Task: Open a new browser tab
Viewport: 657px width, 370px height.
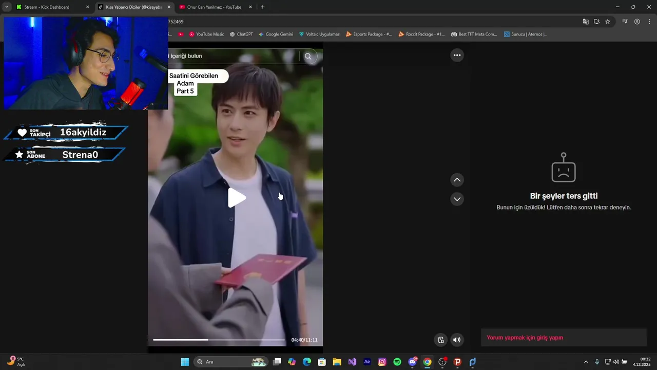Action: [x=263, y=7]
